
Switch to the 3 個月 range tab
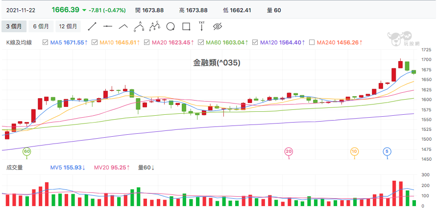14,26
